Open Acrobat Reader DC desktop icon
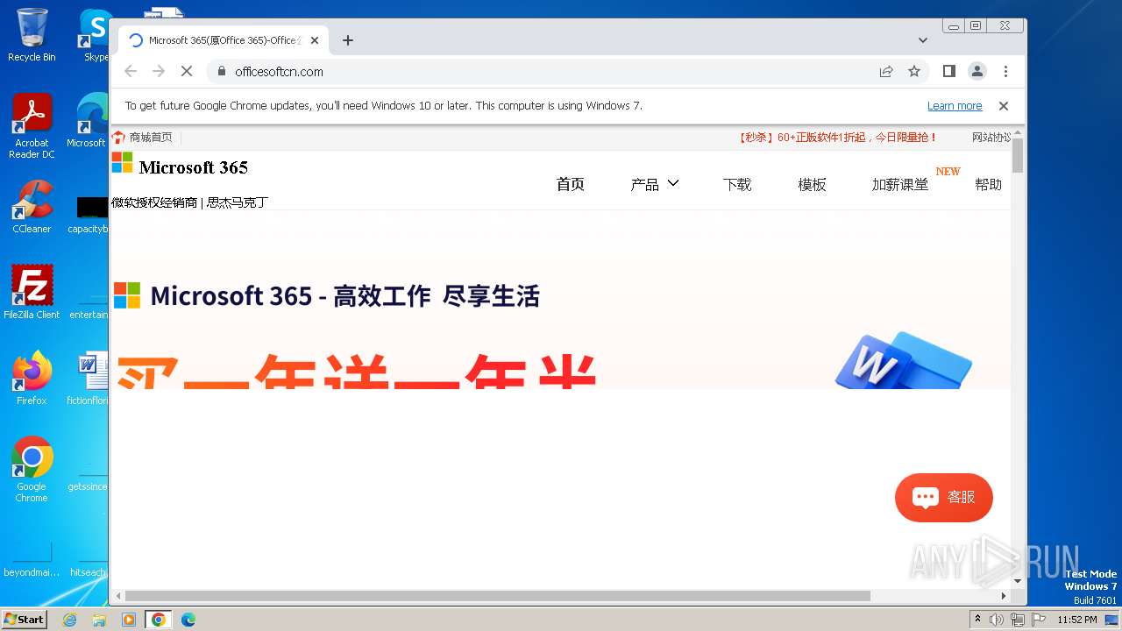The width and height of the screenshot is (1122, 631). click(32, 126)
